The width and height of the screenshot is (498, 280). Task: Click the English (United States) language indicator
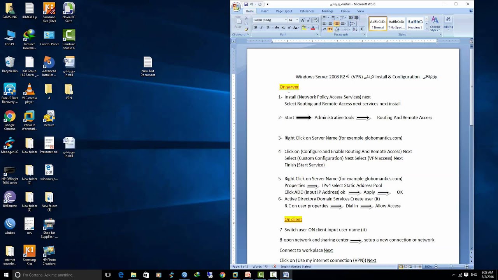tap(295, 266)
